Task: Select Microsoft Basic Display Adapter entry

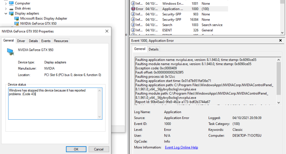Action: [44, 18]
